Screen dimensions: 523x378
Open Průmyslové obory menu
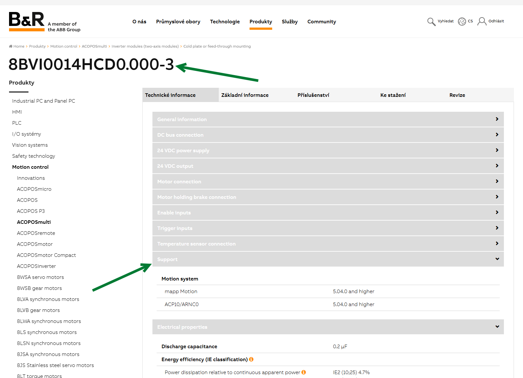(178, 22)
